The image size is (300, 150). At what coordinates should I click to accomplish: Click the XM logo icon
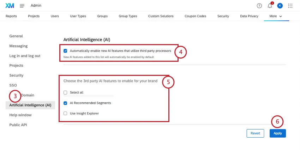(x=10, y=6)
